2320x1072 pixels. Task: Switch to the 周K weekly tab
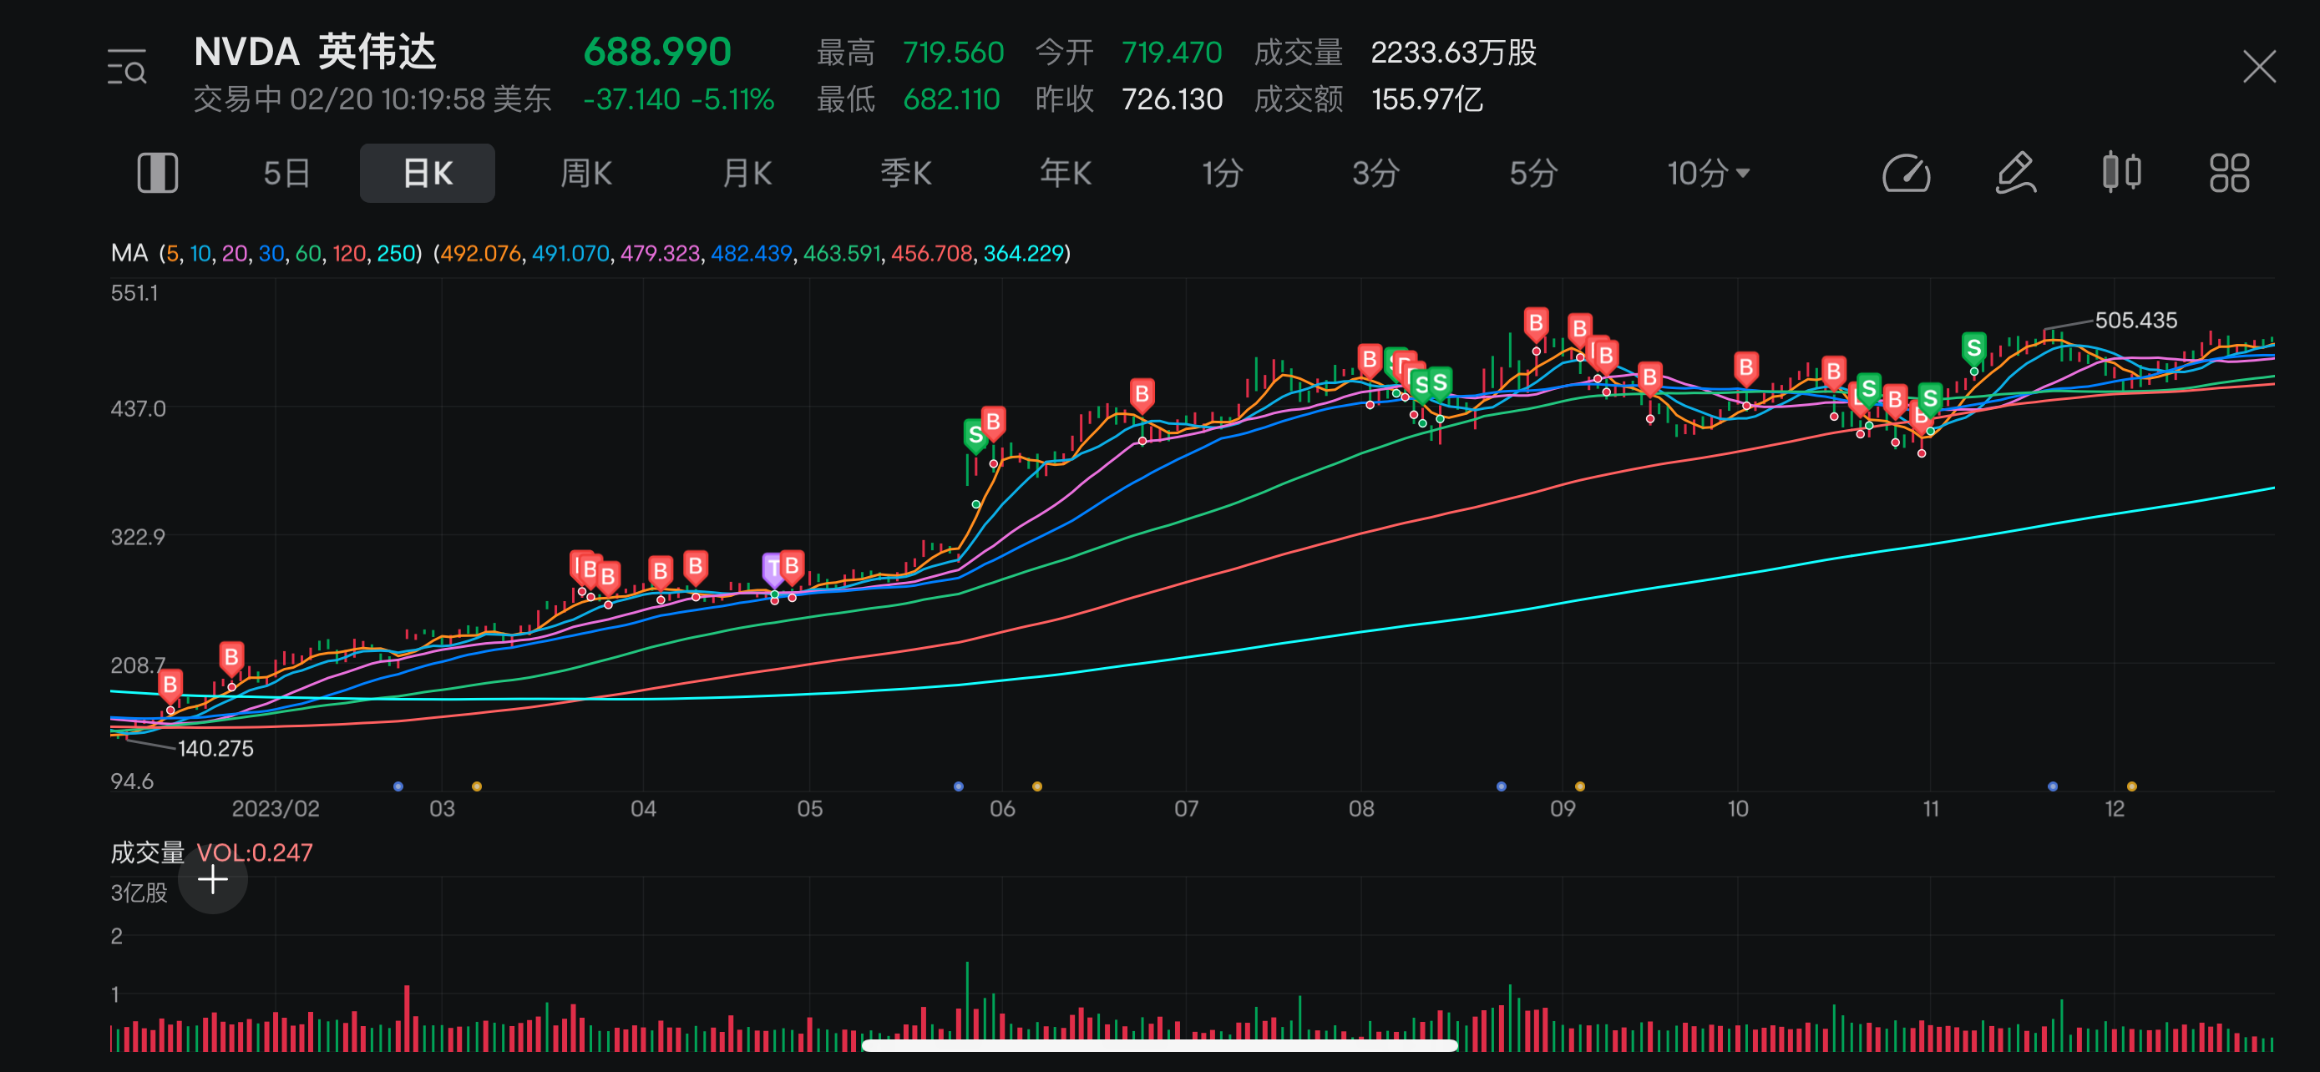pos(586,173)
